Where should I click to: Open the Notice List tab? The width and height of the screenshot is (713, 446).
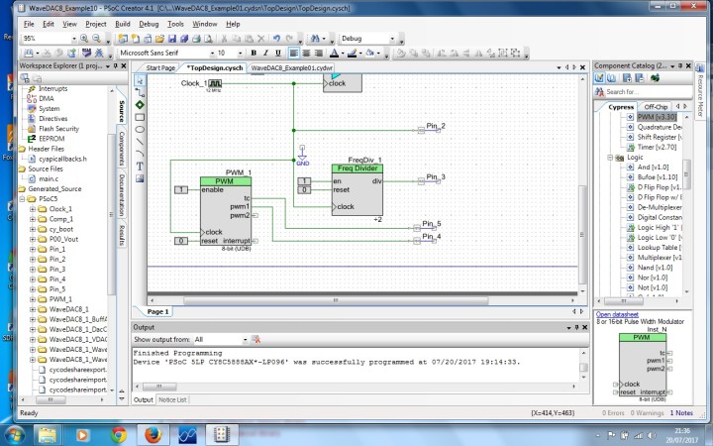point(172,400)
